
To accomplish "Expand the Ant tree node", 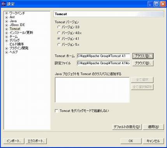I will 7,17.
